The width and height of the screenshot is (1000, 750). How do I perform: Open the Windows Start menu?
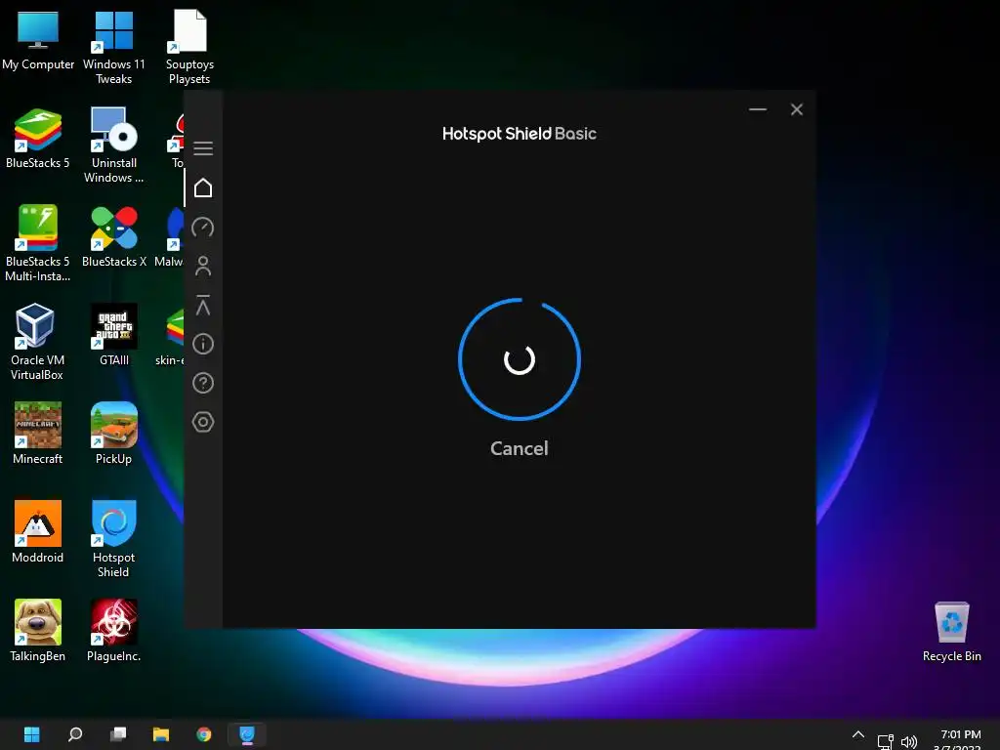click(32, 734)
